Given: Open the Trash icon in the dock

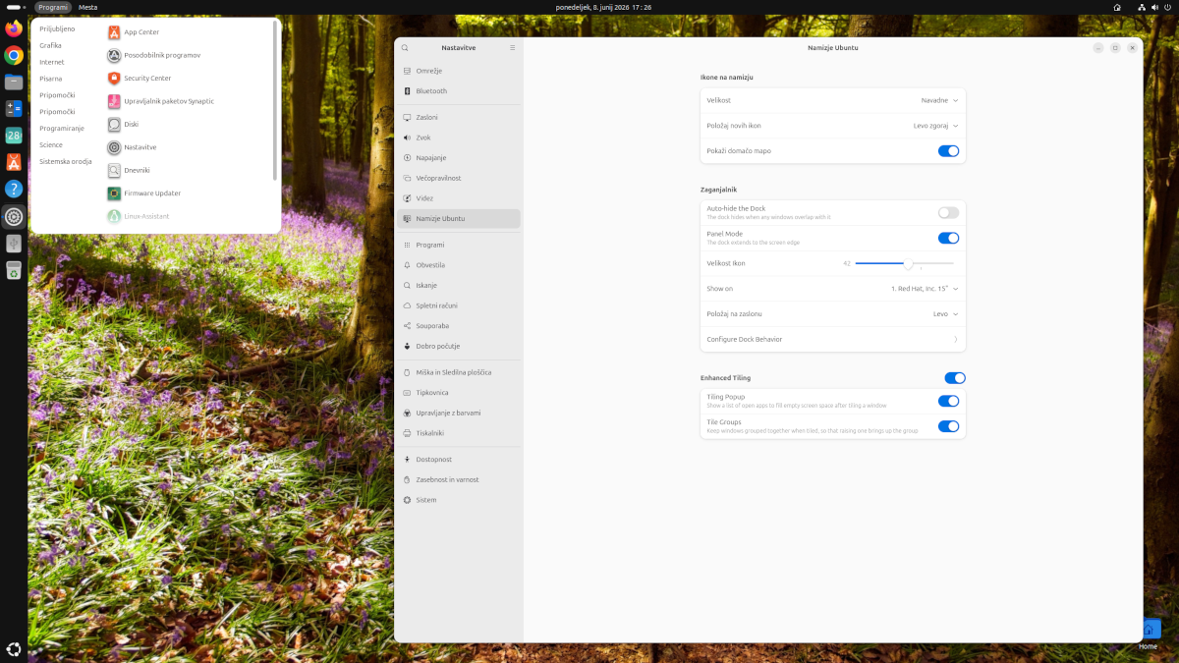Looking at the screenshot, I should [14, 269].
